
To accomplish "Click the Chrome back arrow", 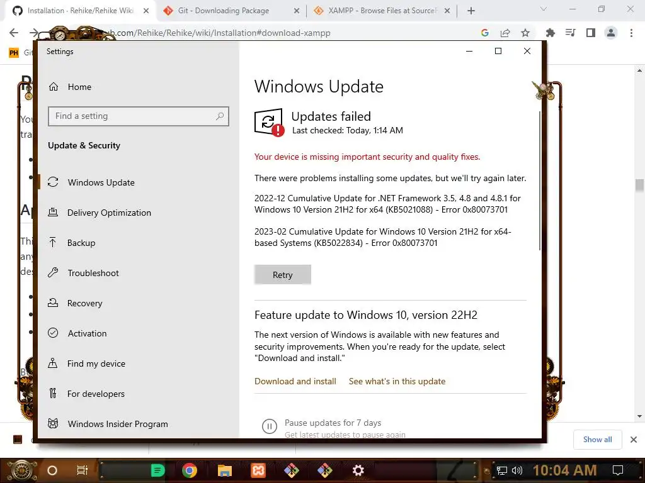I will [14, 33].
